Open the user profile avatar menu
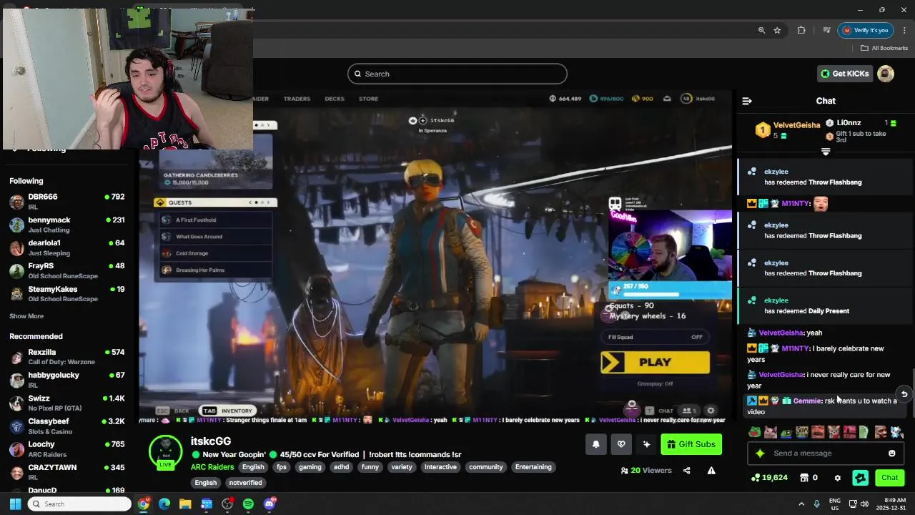Image resolution: width=915 pixels, height=515 pixels. 886,74
